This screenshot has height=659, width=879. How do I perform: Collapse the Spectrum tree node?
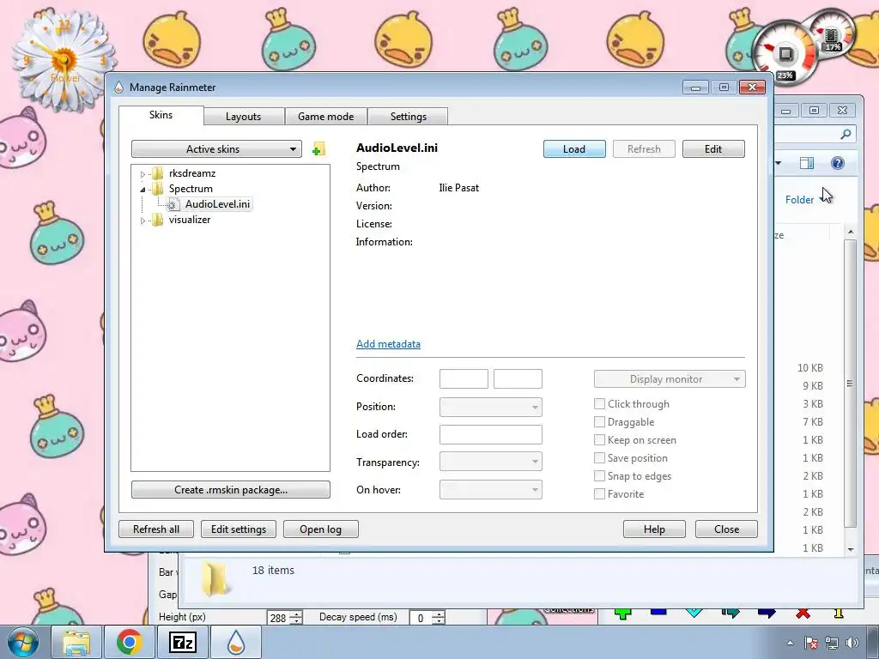(143, 190)
